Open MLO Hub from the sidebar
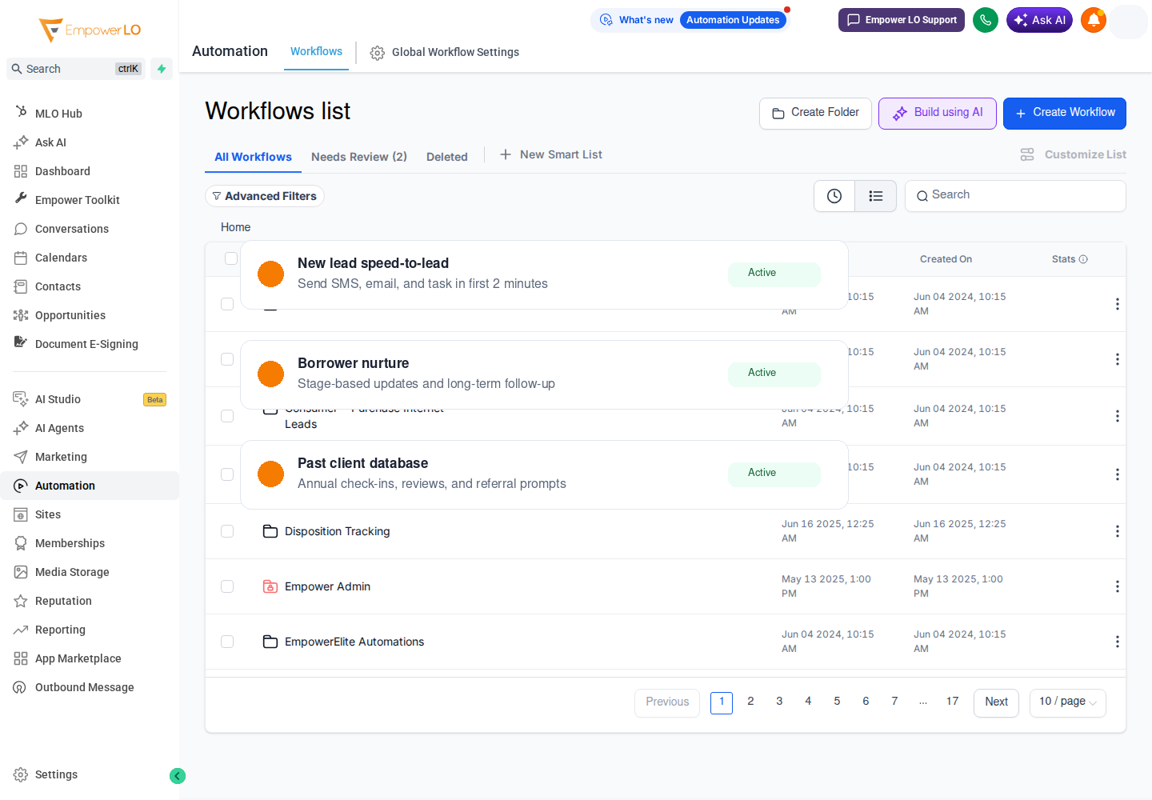1152x800 pixels. [x=58, y=114]
